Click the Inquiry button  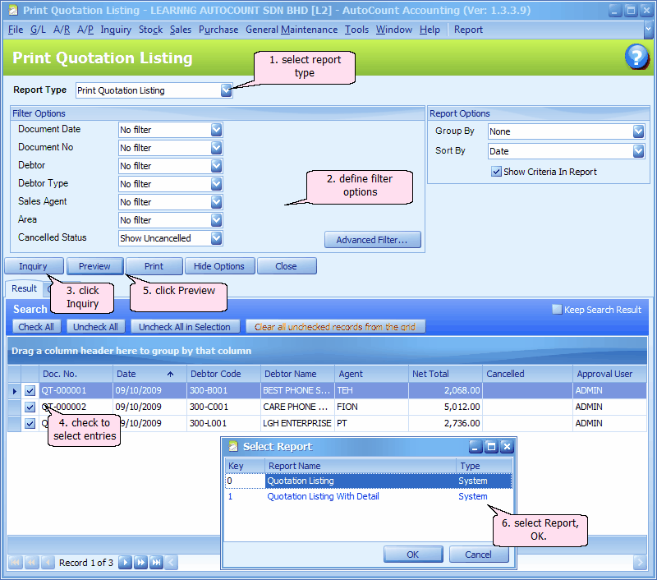(x=34, y=266)
